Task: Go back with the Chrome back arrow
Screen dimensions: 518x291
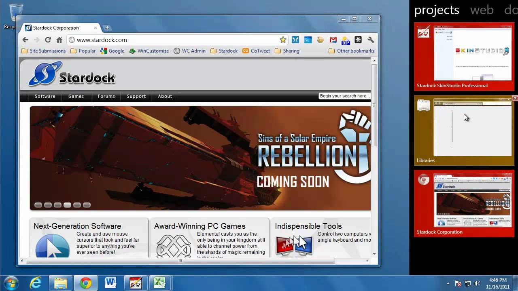Action: [25, 40]
